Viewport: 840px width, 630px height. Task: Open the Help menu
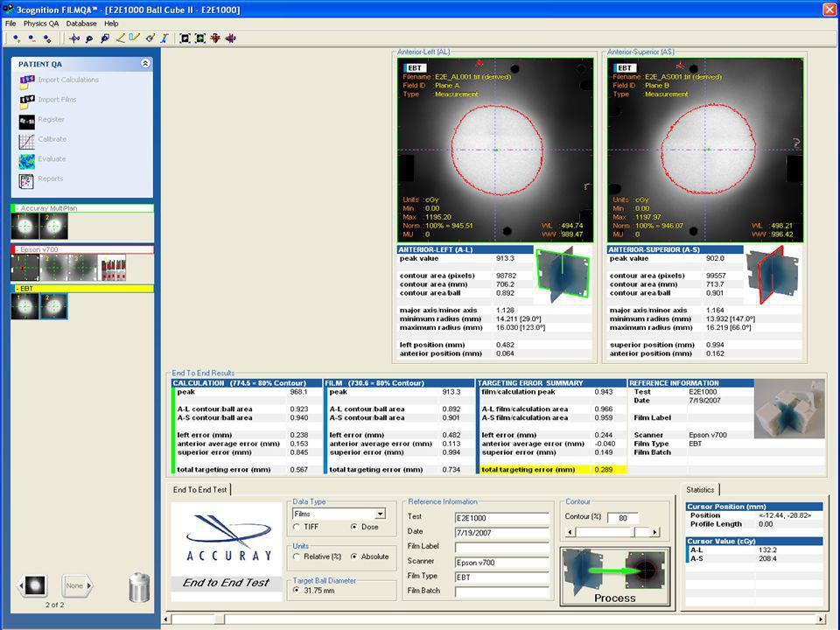click(x=111, y=24)
